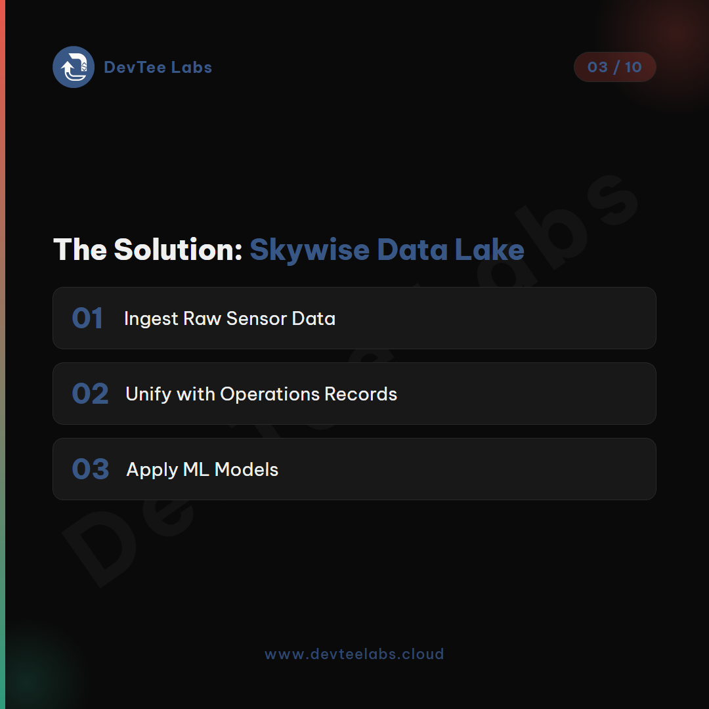709x709 pixels.
Task: Click the green glow in bottom-left corner
Action: click(x=32, y=674)
